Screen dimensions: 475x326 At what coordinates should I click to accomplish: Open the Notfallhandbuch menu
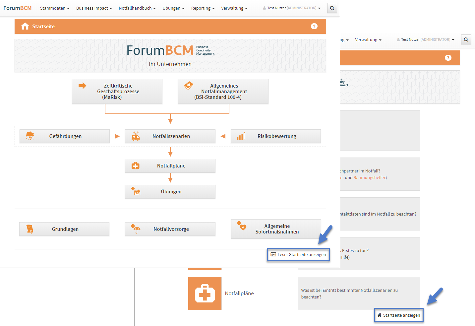pyautogui.click(x=137, y=8)
